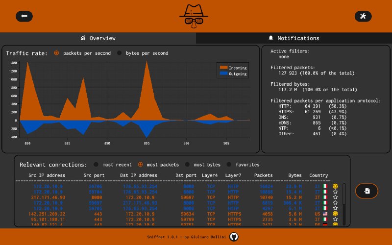This screenshot has height=245, width=392.
Task: Select packets per second traffic rate
Action: [57, 53]
